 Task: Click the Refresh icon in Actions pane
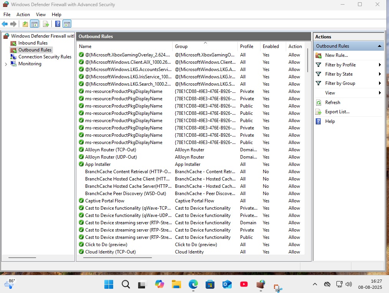tap(318, 103)
